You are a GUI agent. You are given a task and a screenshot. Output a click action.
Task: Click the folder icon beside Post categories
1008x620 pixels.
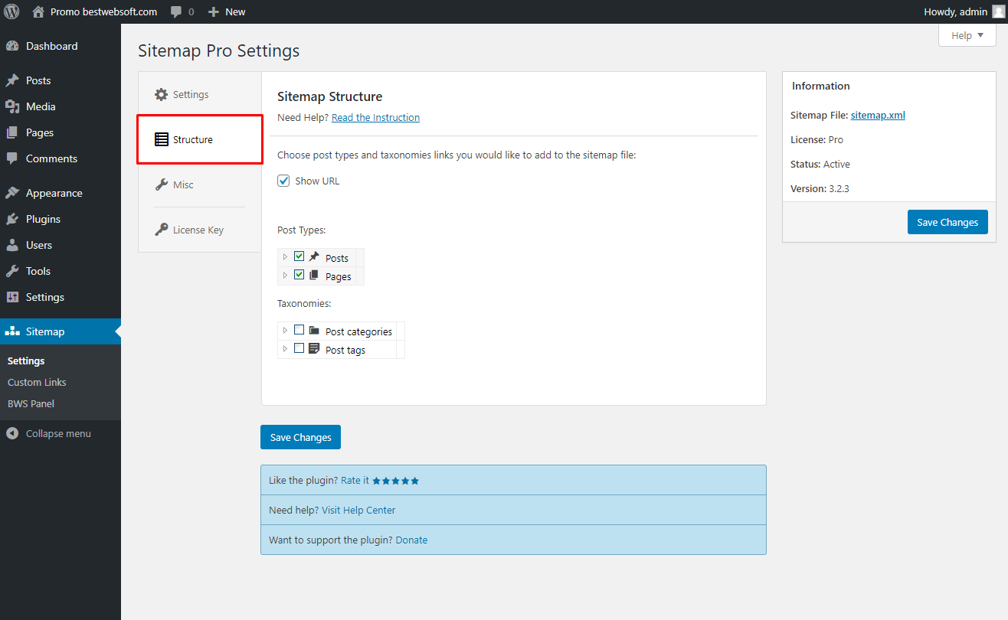314,331
